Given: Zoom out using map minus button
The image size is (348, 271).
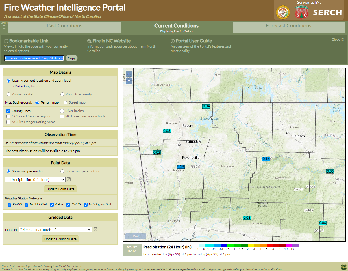Looking at the screenshot, I should point(129,81).
